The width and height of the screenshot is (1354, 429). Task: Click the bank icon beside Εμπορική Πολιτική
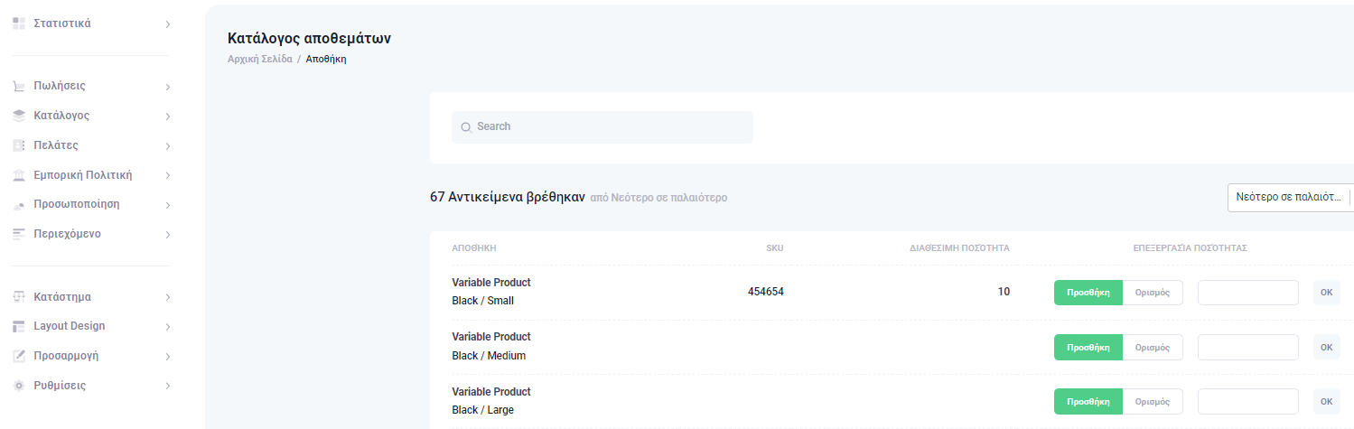(x=19, y=175)
